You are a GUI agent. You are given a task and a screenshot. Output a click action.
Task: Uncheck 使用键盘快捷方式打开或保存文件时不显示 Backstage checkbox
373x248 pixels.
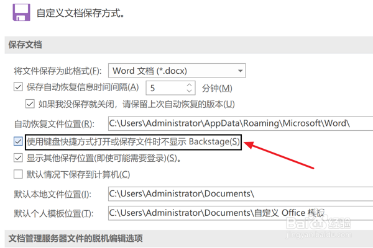click(x=18, y=142)
